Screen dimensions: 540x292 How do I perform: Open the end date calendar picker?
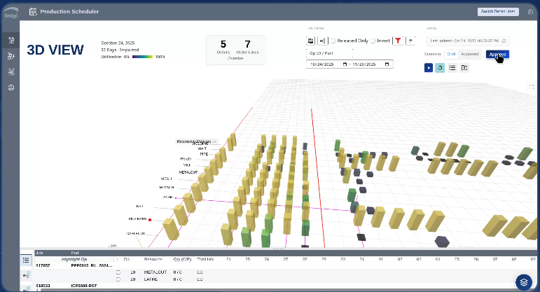[x=387, y=64]
